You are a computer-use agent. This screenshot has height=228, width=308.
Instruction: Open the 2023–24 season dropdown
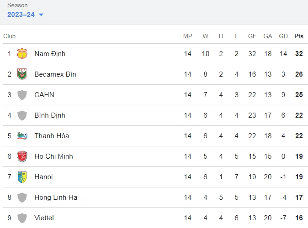25,15
